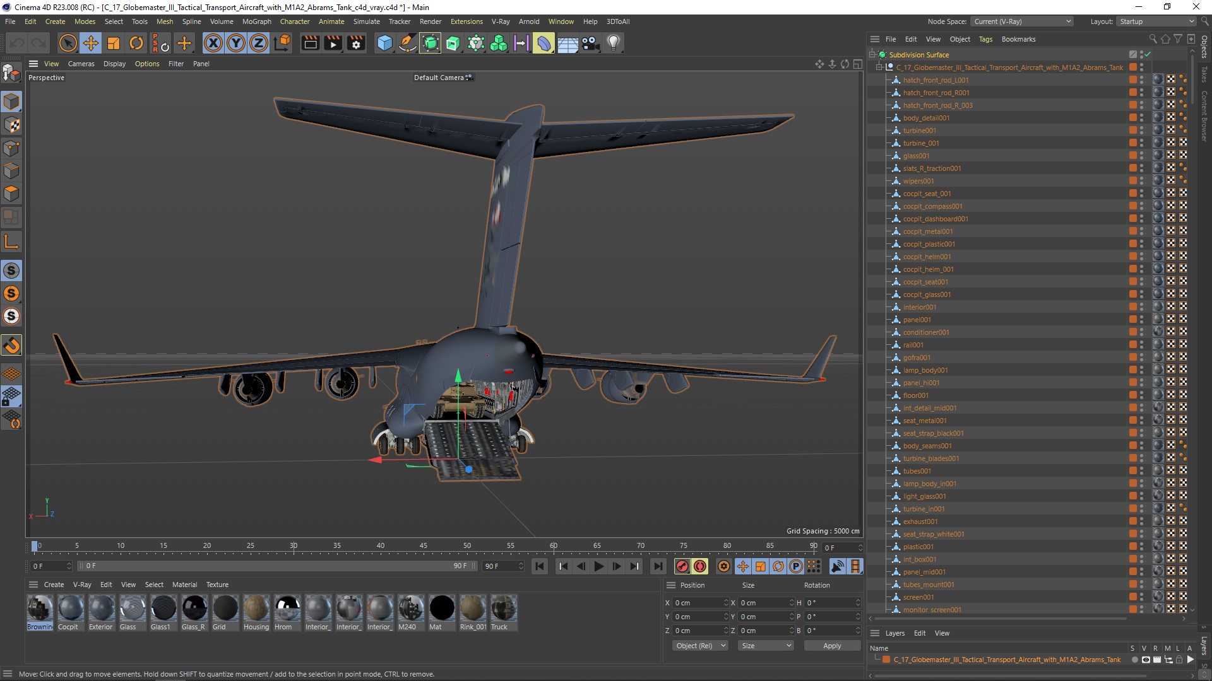Add a Light object
1212x681 pixels.
coord(614,43)
